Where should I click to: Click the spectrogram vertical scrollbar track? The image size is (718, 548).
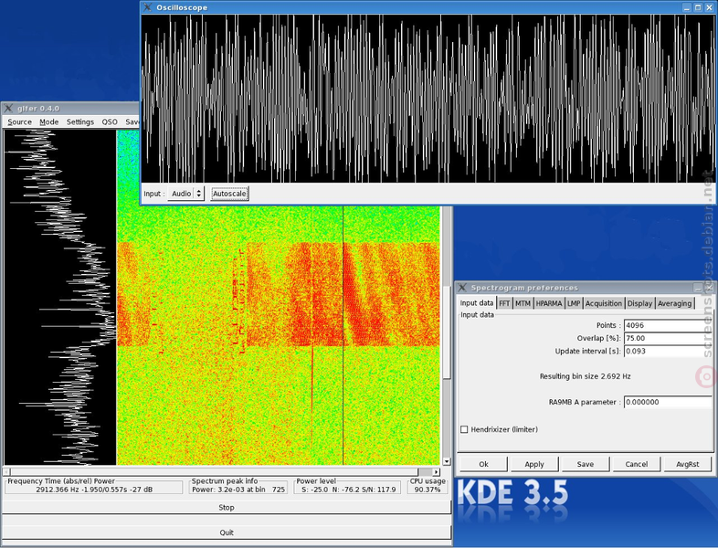(x=447, y=417)
